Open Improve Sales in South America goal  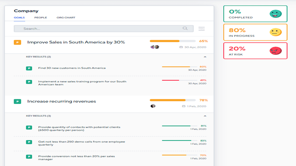[76, 42]
